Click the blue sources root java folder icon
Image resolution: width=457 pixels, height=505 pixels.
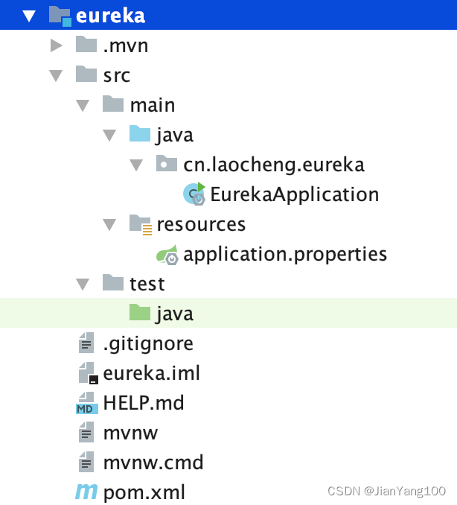coord(140,133)
